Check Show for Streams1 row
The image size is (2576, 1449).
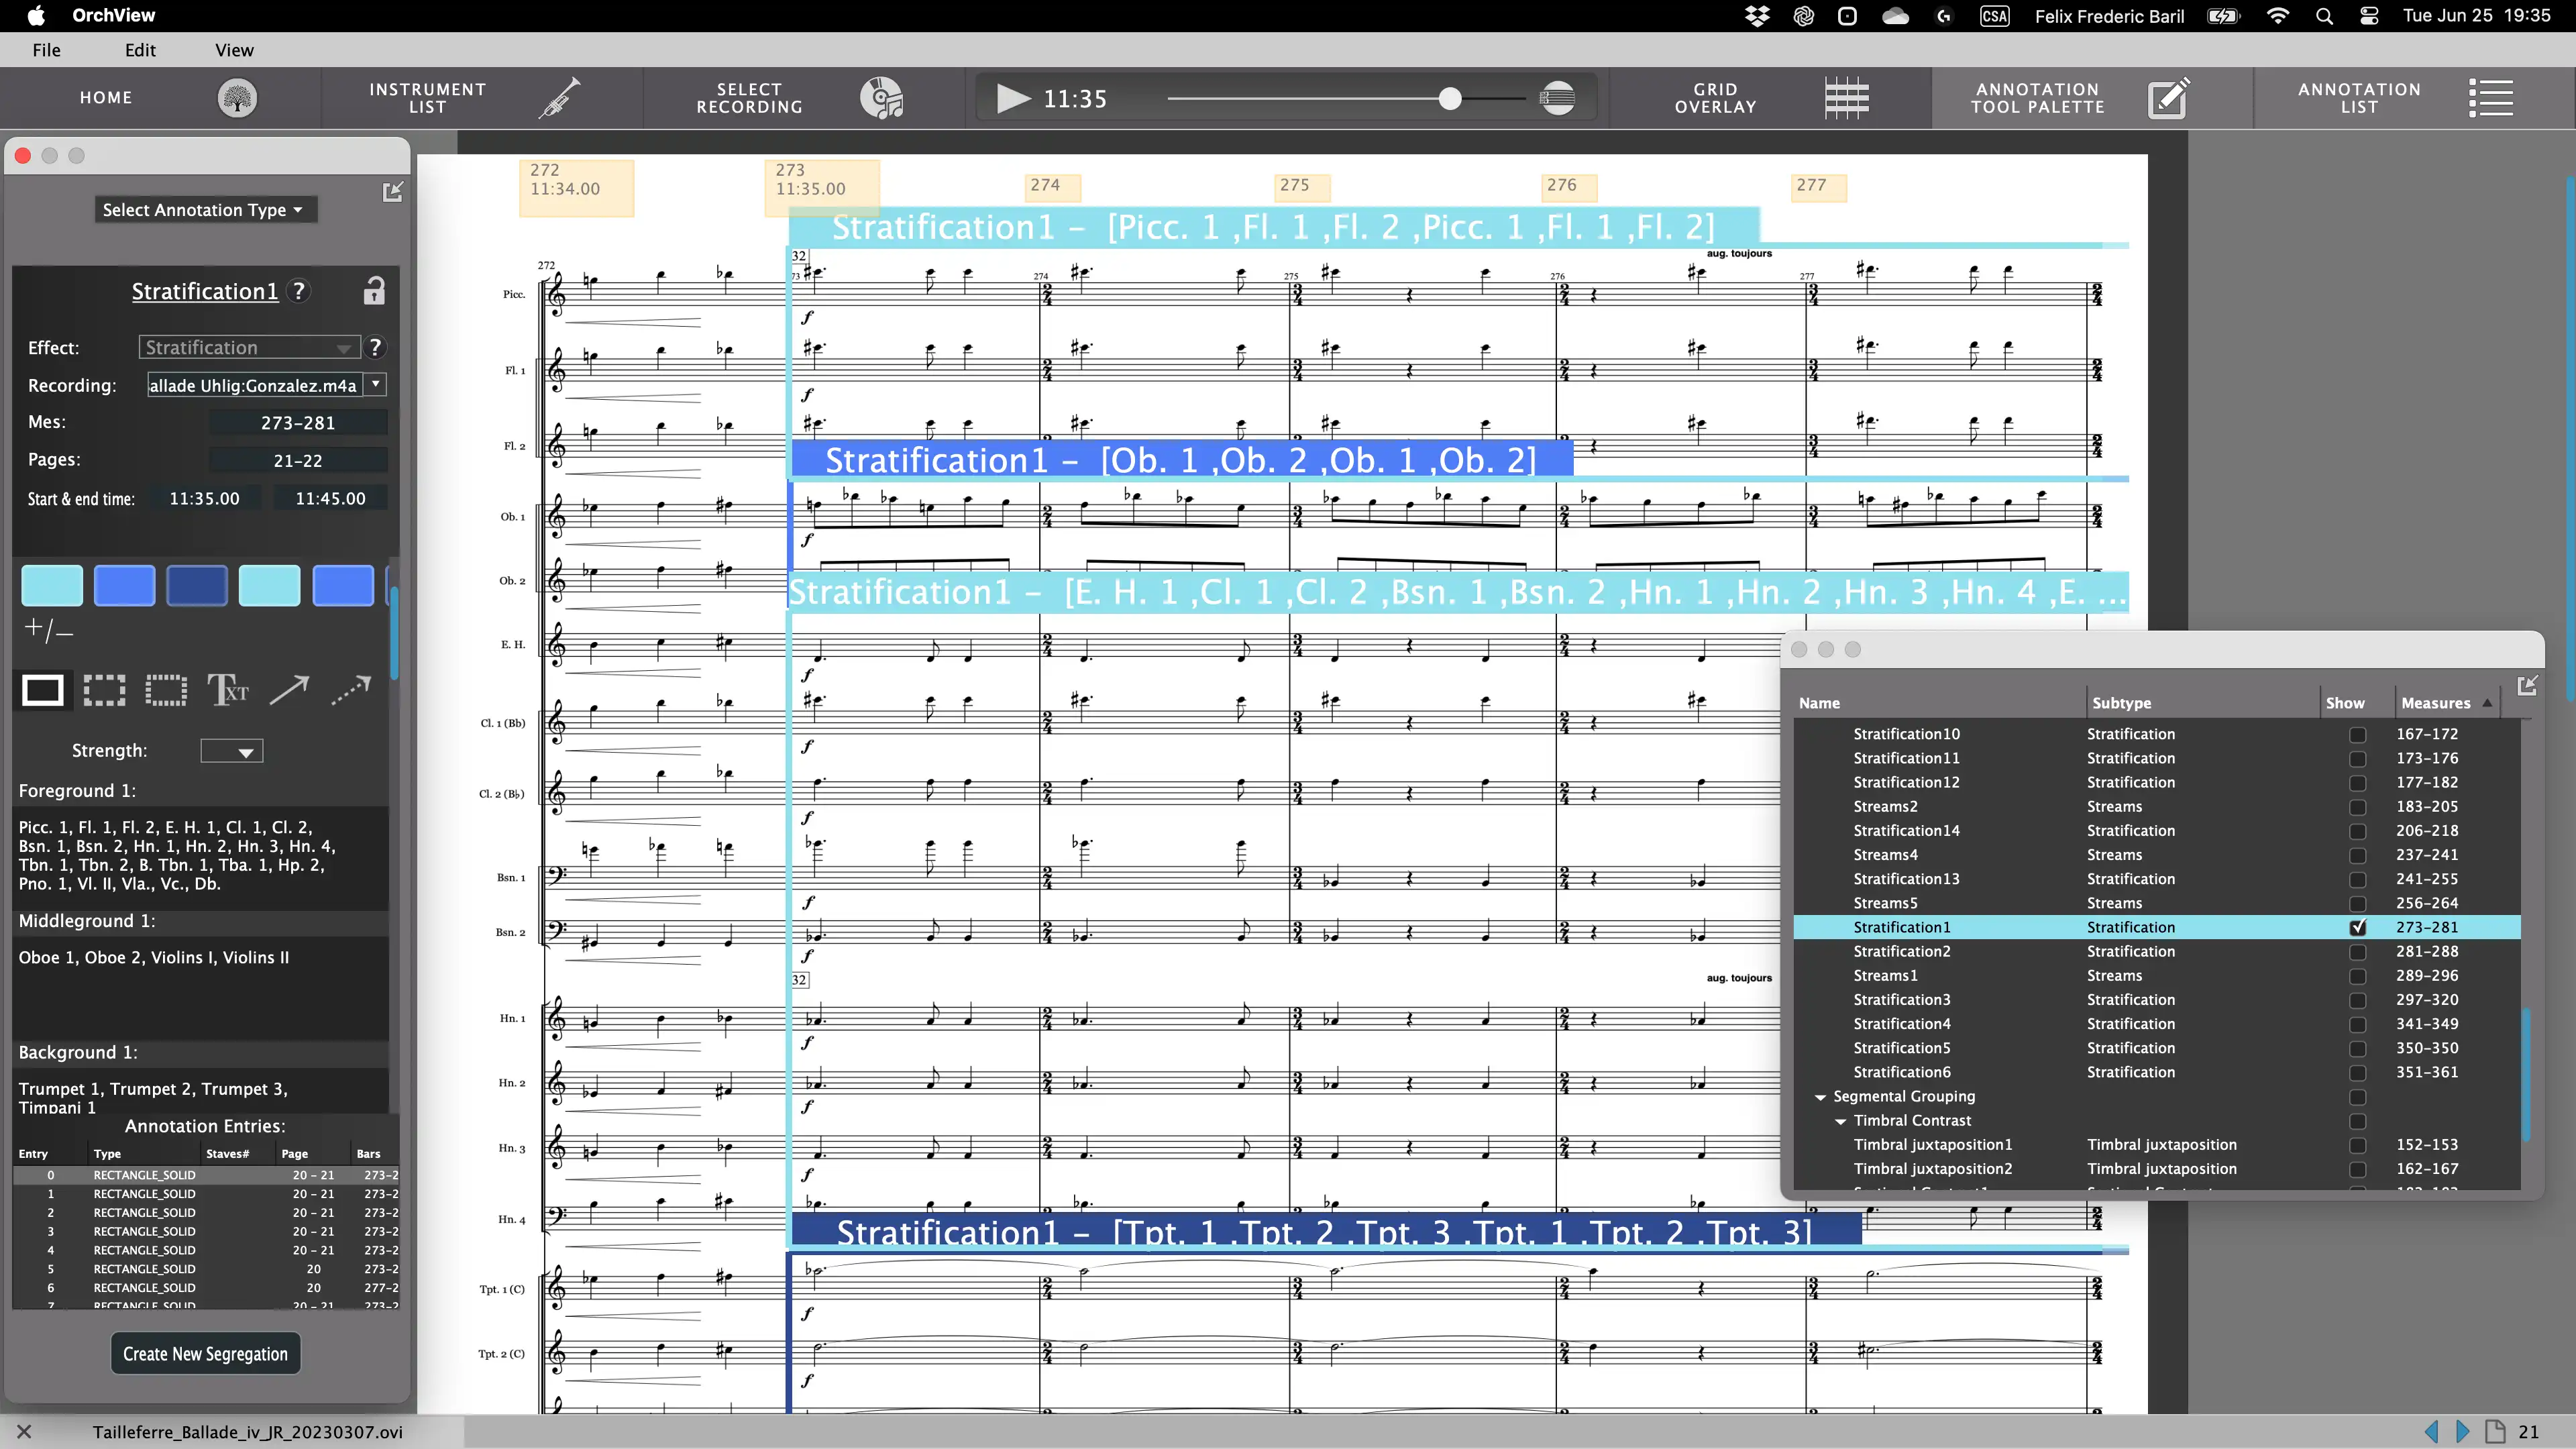click(2357, 976)
